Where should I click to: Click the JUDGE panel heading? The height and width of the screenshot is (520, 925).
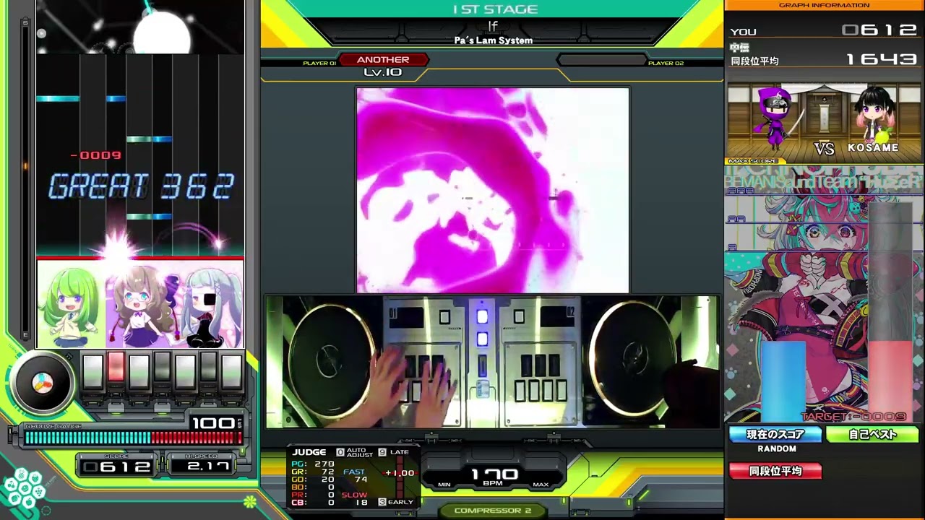click(x=309, y=452)
